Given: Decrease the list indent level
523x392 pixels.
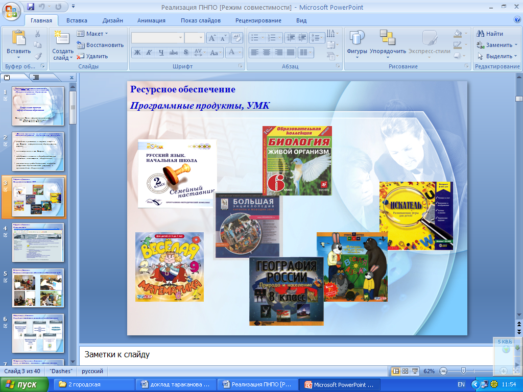Looking at the screenshot, I should (x=291, y=38).
